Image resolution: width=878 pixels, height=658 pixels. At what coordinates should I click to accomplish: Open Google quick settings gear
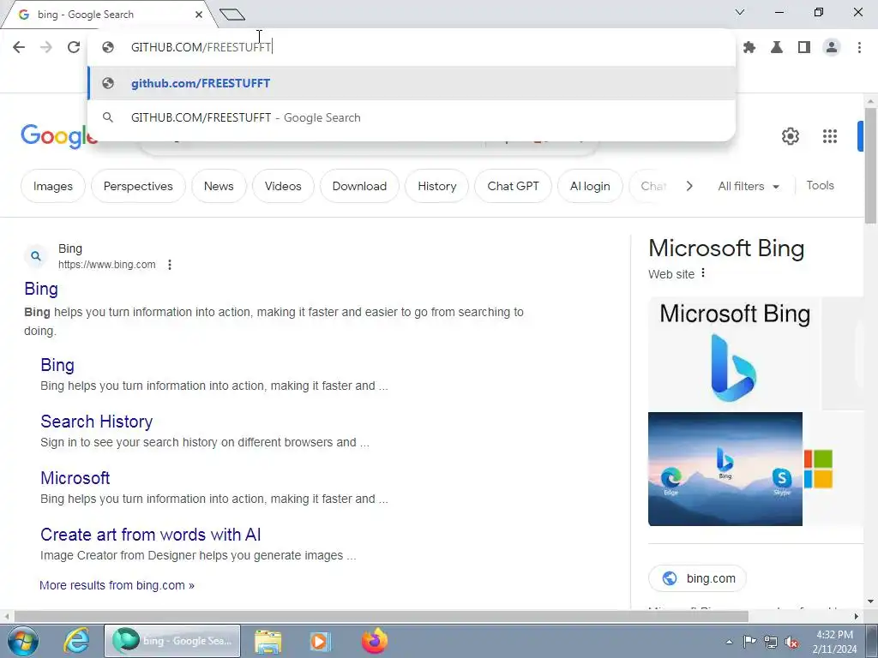pyautogui.click(x=790, y=136)
